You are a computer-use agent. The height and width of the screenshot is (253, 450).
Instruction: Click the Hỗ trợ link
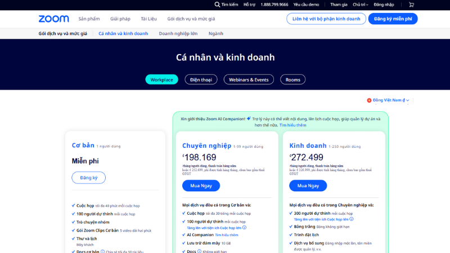coord(249,4)
